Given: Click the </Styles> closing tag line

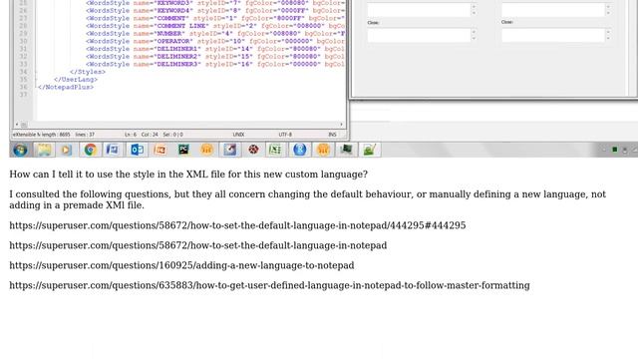Looking at the screenshot, I should point(88,72).
